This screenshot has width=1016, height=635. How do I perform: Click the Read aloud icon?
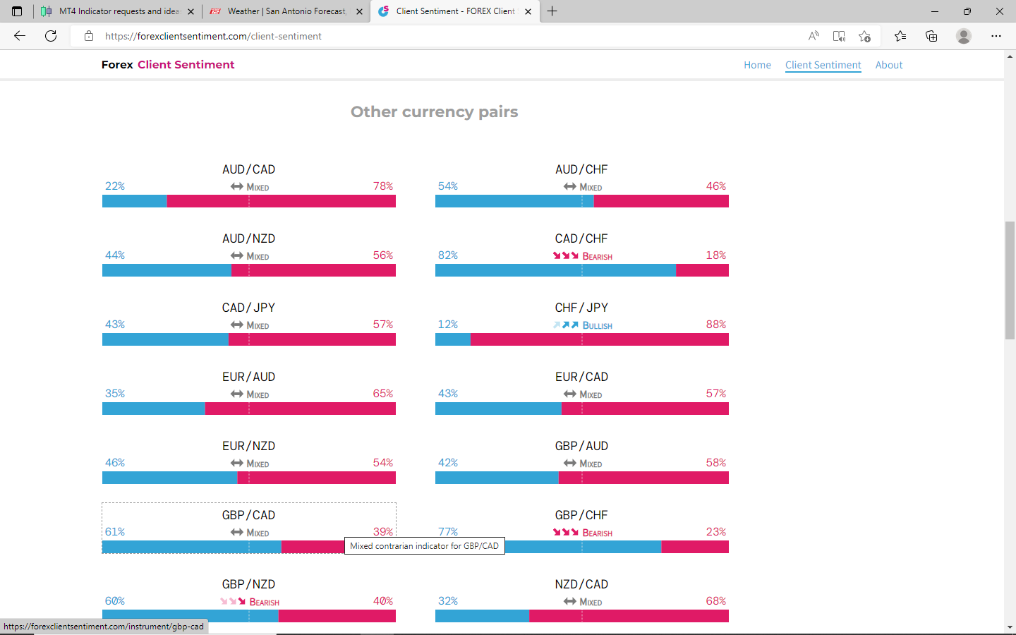(814, 36)
